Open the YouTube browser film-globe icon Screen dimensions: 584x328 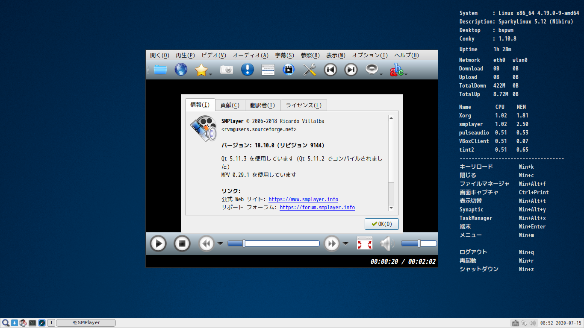[x=289, y=70]
